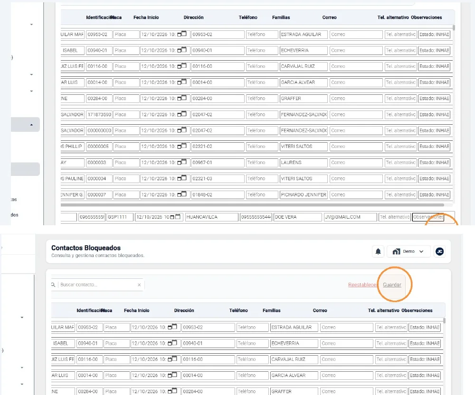Select the 0000007 identification cell
Viewport: 475px width, 395px height.
click(x=99, y=194)
